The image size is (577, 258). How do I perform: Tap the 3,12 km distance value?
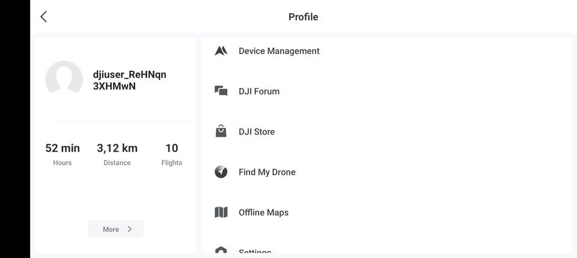(117, 148)
